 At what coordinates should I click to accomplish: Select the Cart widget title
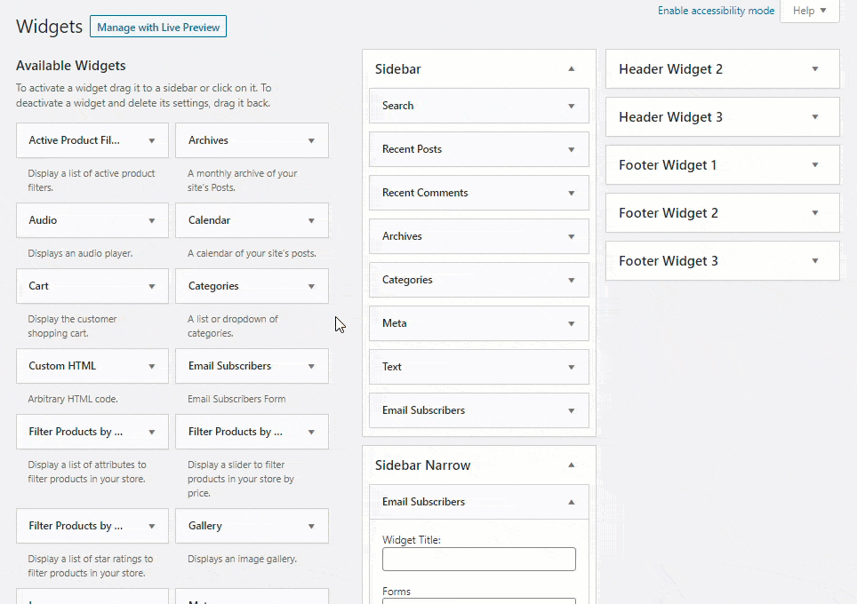(38, 286)
